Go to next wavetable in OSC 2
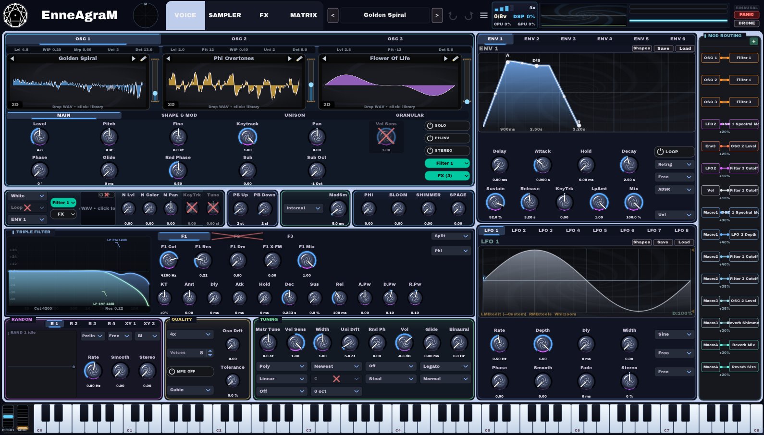The image size is (764, 435). point(290,59)
